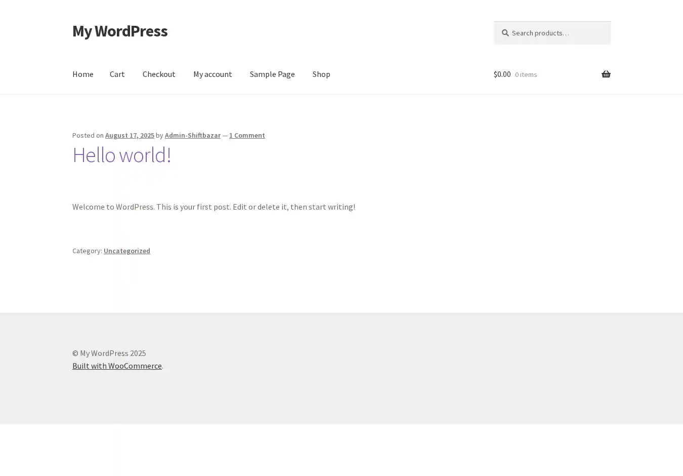Navigate to the Checkout page
The width and height of the screenshot is (683, 476).
(159, 74)
